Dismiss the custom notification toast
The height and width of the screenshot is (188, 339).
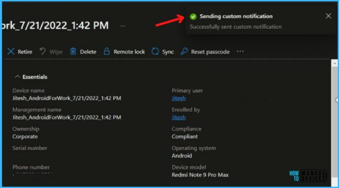coord(328,16)
